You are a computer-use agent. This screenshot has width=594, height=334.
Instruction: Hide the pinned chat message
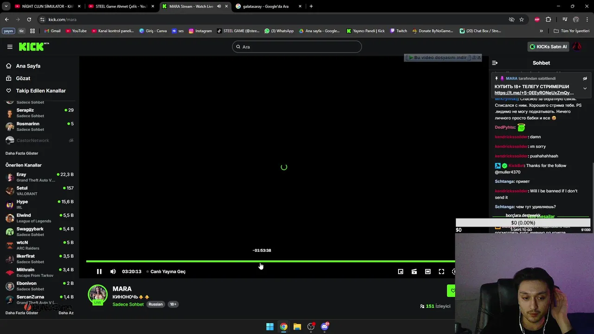click(x=585, y=78)
